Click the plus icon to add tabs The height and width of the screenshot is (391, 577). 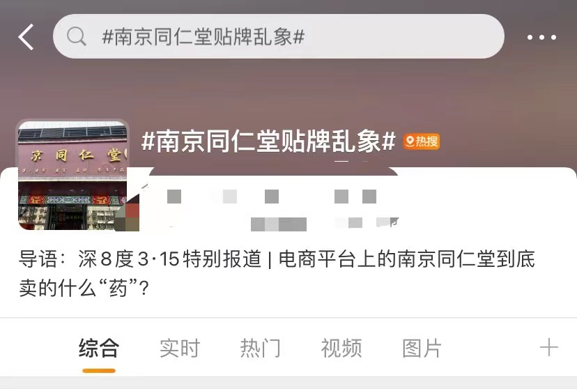click(548, 348)
